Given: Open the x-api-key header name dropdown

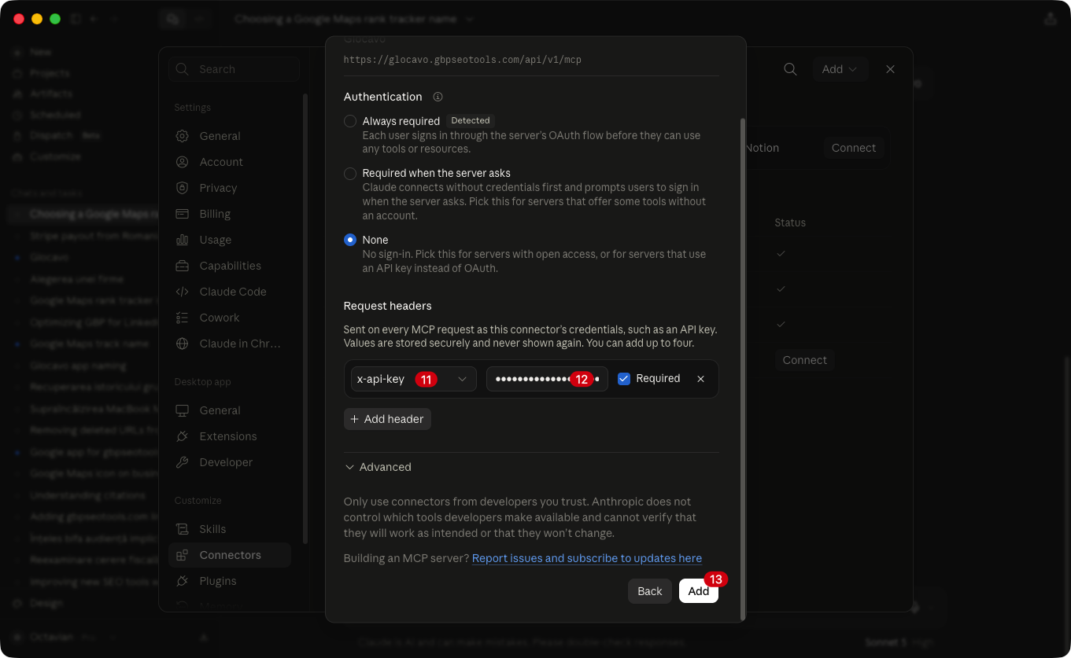Looking at the screenshot, I should click(x=414, y=379).
